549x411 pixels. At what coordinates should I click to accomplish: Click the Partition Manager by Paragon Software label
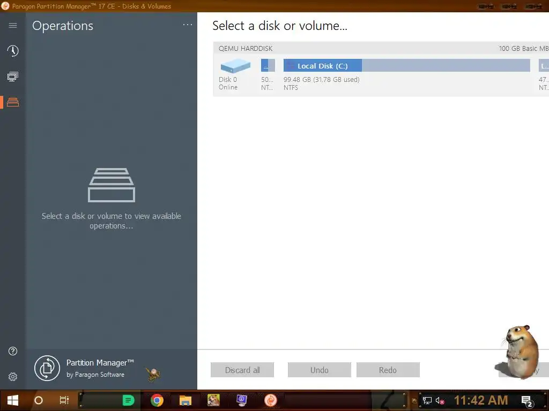point(100,368)
